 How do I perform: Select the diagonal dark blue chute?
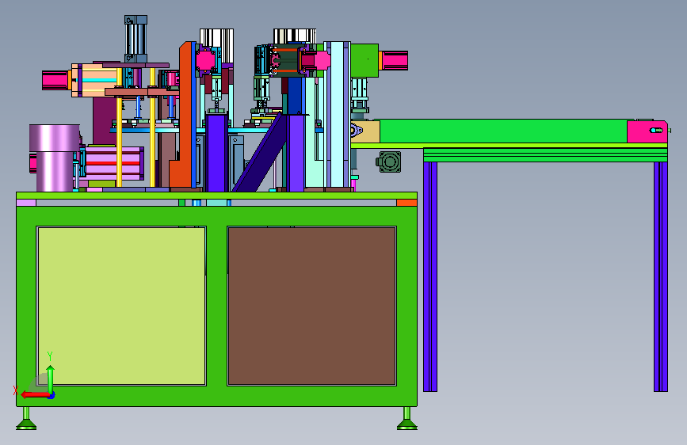(259, 154)
